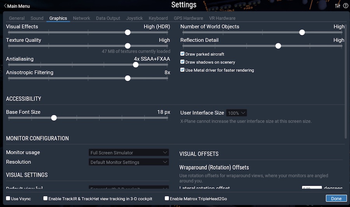
Task: Toggle Draw parked aircraft checkbox
Action: click(182, 54)
